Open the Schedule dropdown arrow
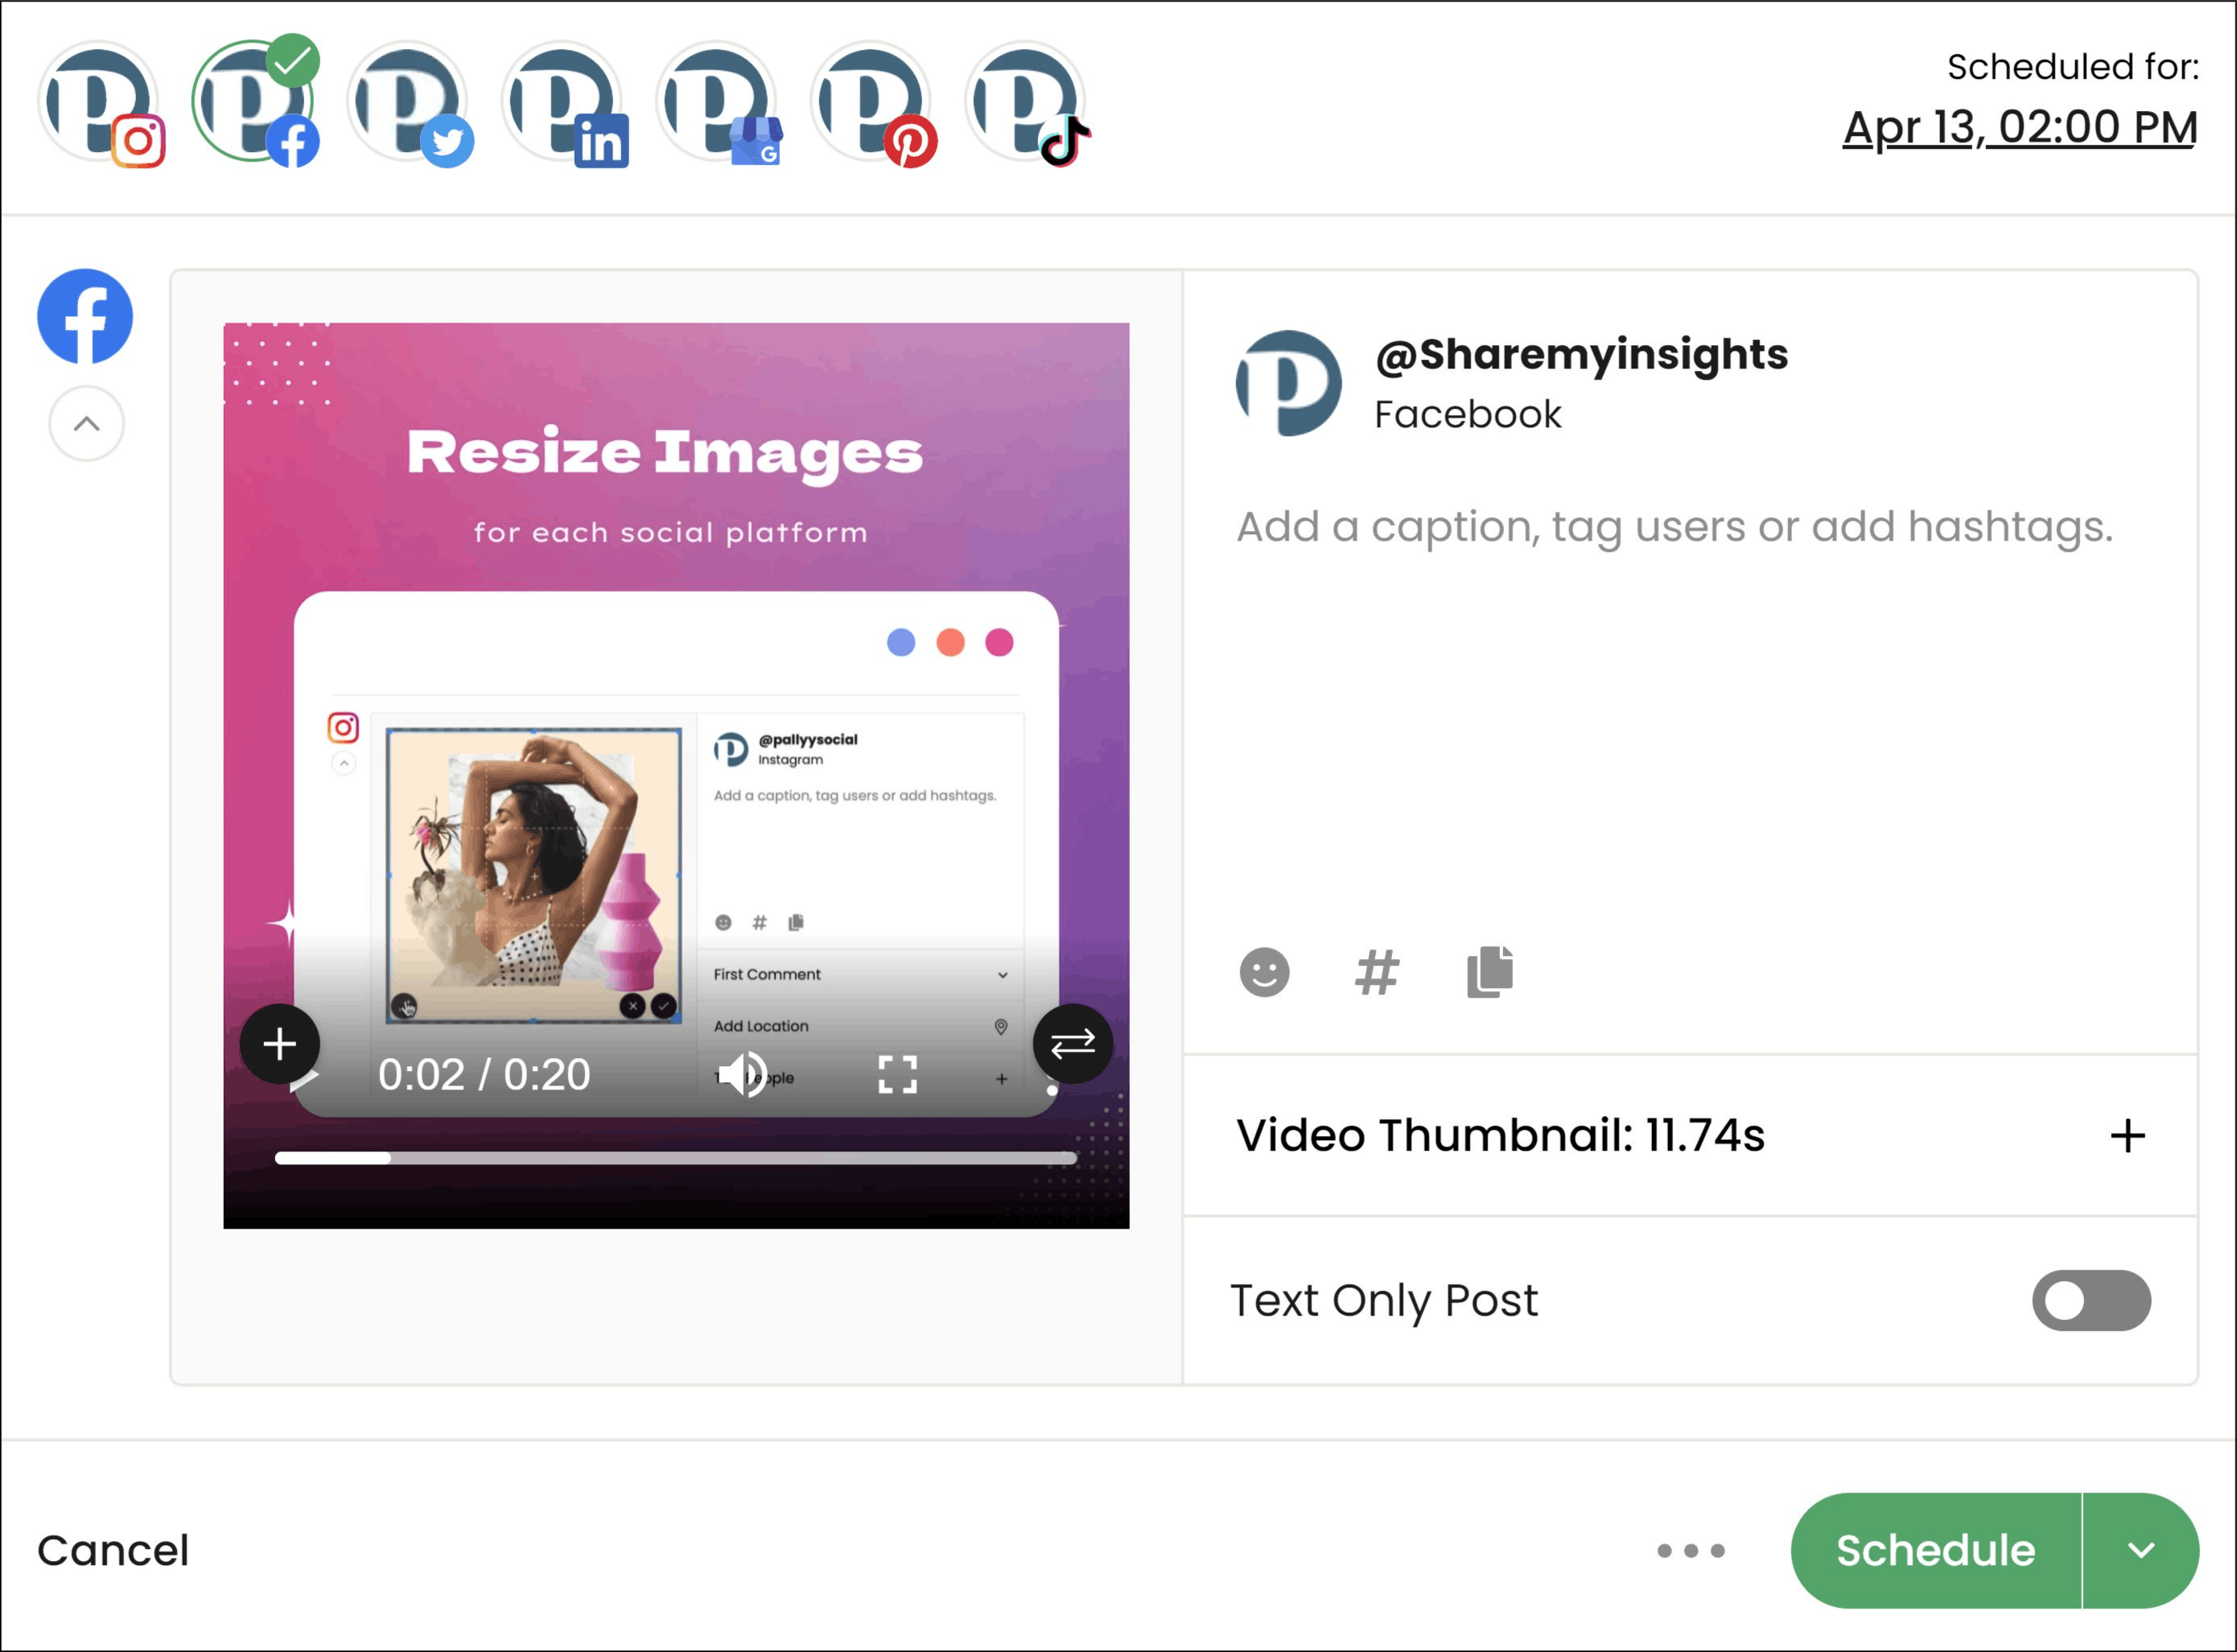This screenshot has height=1652, width=2237. tap(2141, 1551)
